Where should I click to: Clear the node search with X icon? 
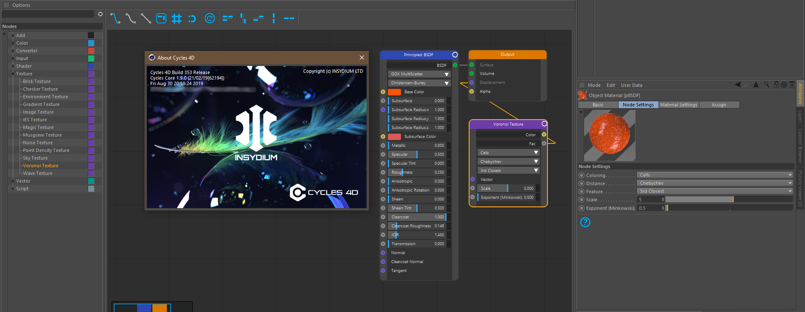[x=100, y=14]
